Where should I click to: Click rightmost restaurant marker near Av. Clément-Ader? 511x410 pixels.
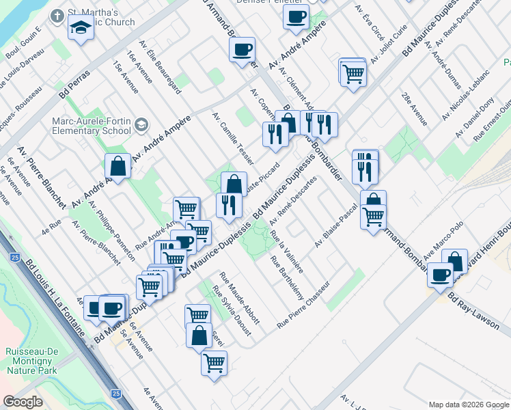click(324, 127)
